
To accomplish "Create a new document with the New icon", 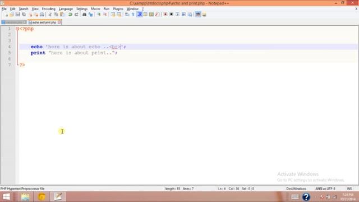I will [x=6, y=15].
